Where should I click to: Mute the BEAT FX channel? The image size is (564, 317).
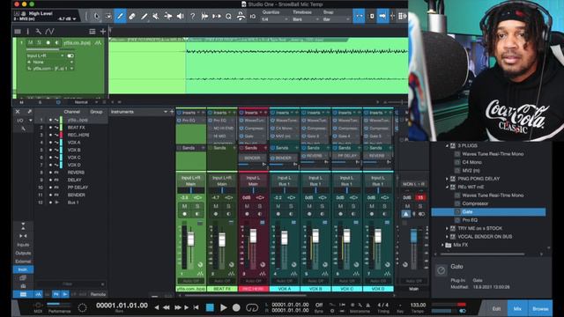click(x=216, y=206)
